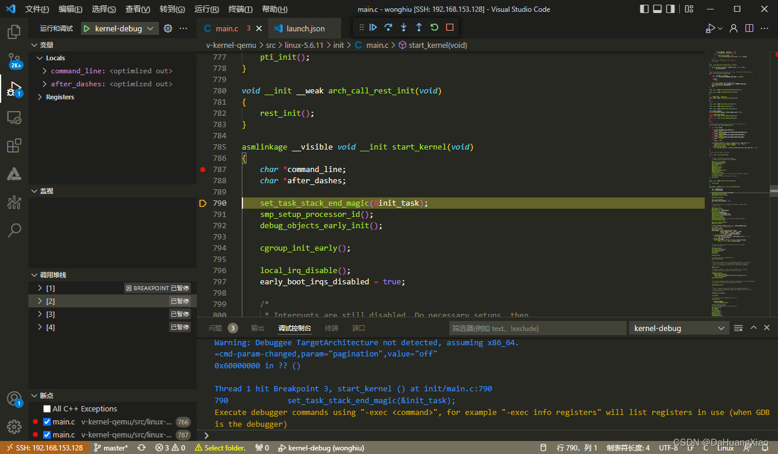
Task: Maximize the bottom panel with chevron
Action: [753, 327]
